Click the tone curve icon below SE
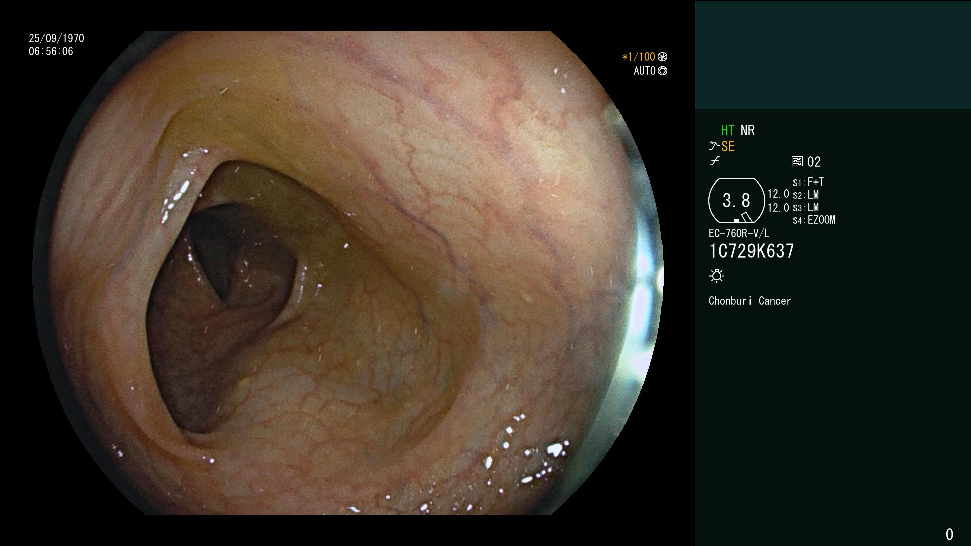This screenshot has height=546, width=971. pos(715,161)
